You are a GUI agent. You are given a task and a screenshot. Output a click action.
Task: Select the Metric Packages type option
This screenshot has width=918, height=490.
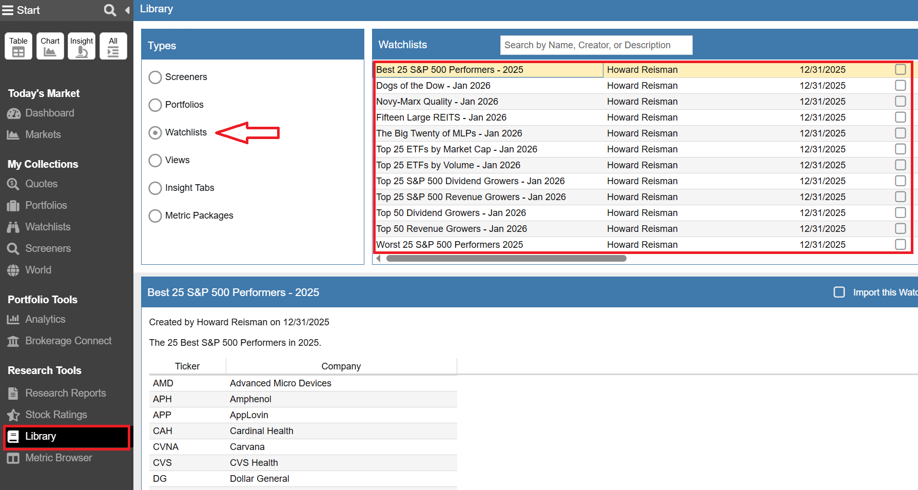155,215
